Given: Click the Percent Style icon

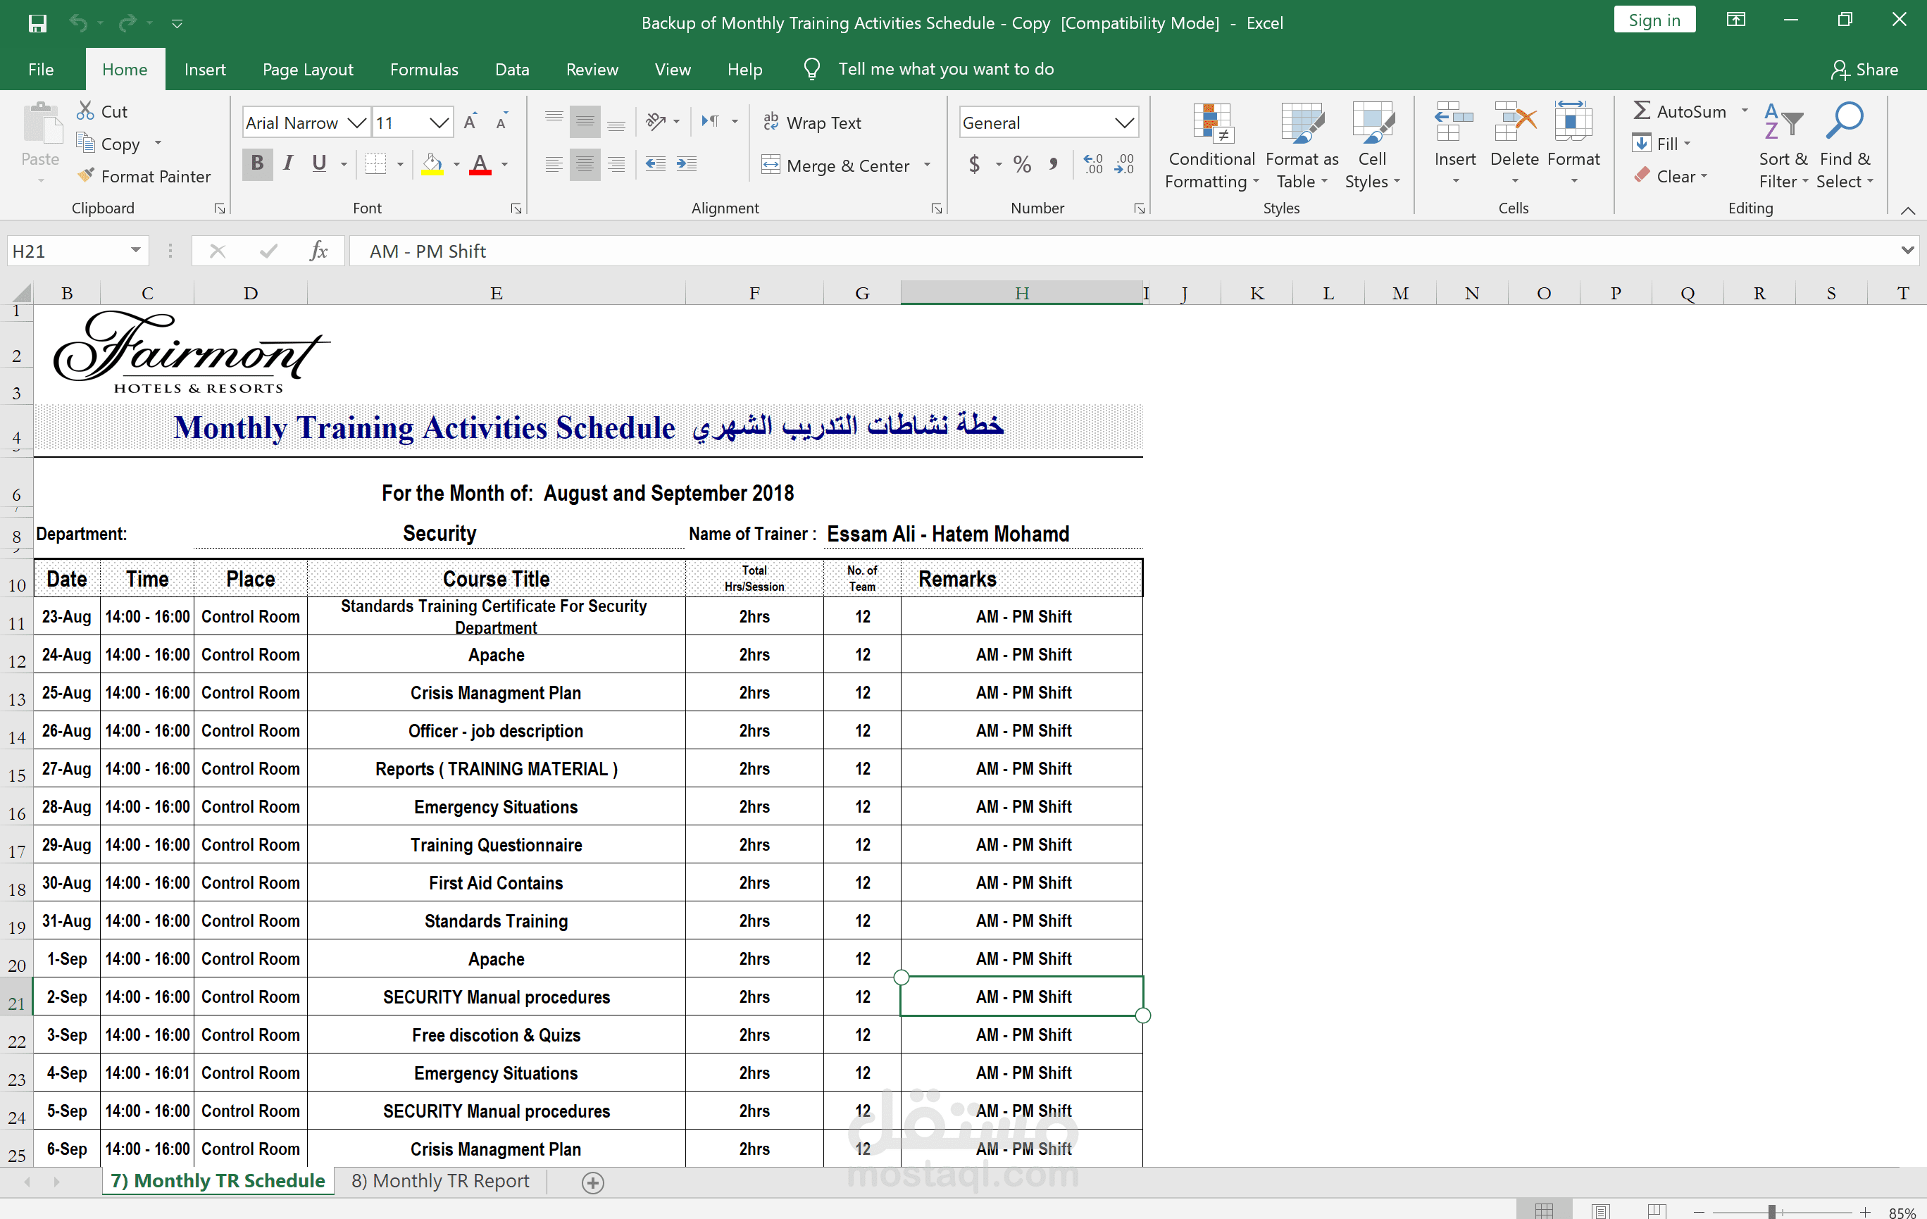Looking at the screenshot, I should 1022,165.
